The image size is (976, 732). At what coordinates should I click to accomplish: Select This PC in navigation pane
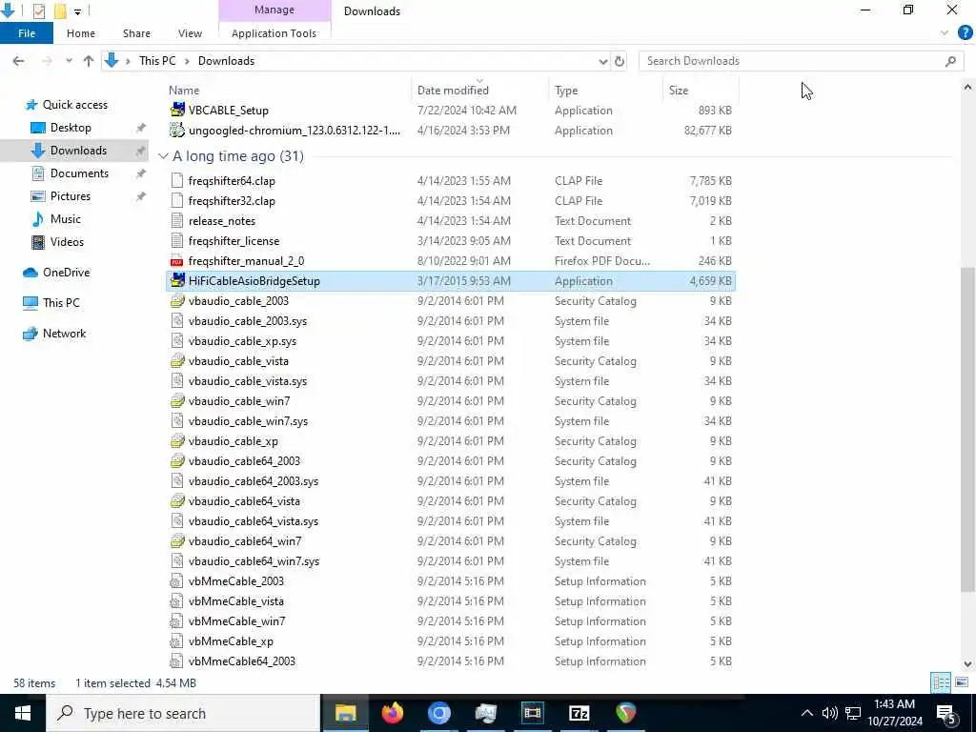pos(61,303)
